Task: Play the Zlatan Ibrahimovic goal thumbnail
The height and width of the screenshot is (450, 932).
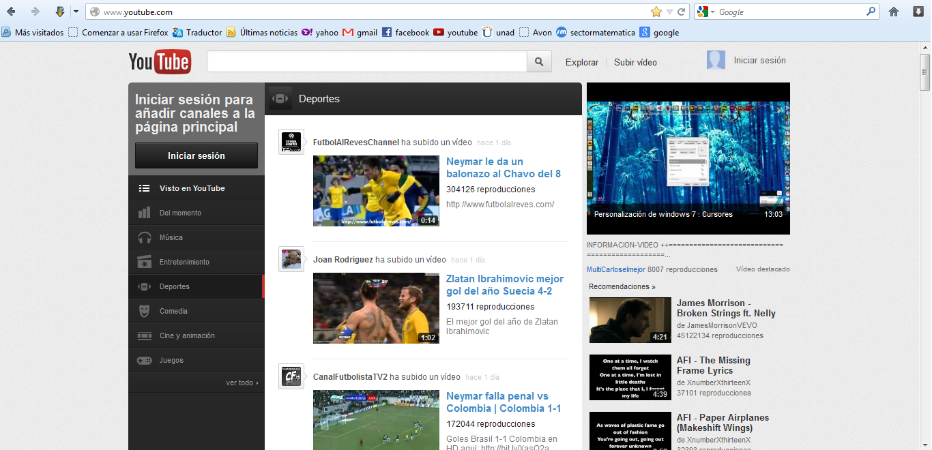Action: (376, 308)
